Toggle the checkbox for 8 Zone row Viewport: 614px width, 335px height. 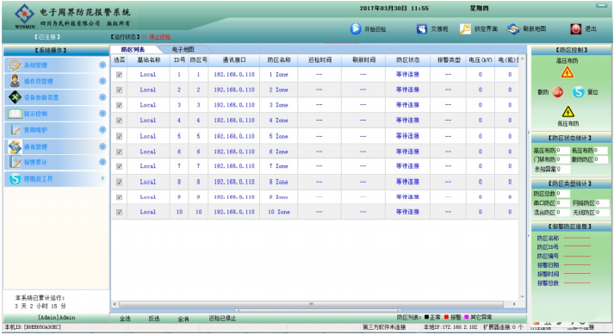tap(119, 182)
